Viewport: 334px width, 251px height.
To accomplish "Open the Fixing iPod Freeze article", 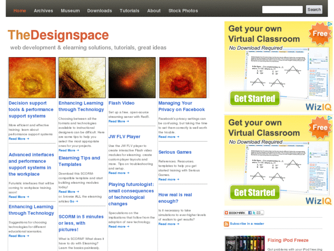I will [288, 240].
